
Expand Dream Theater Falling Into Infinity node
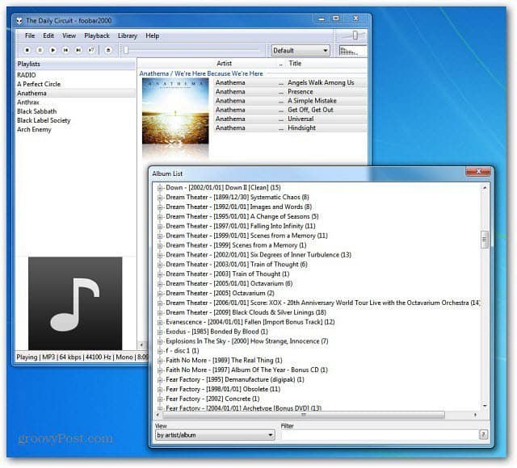tap(160, 226)
